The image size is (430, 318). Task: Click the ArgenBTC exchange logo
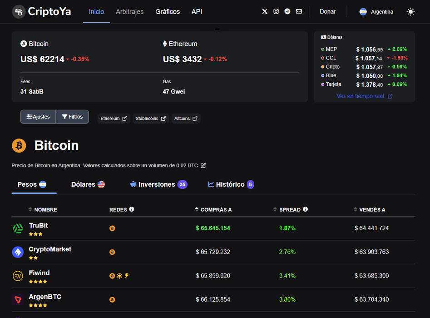coord(18,300)
